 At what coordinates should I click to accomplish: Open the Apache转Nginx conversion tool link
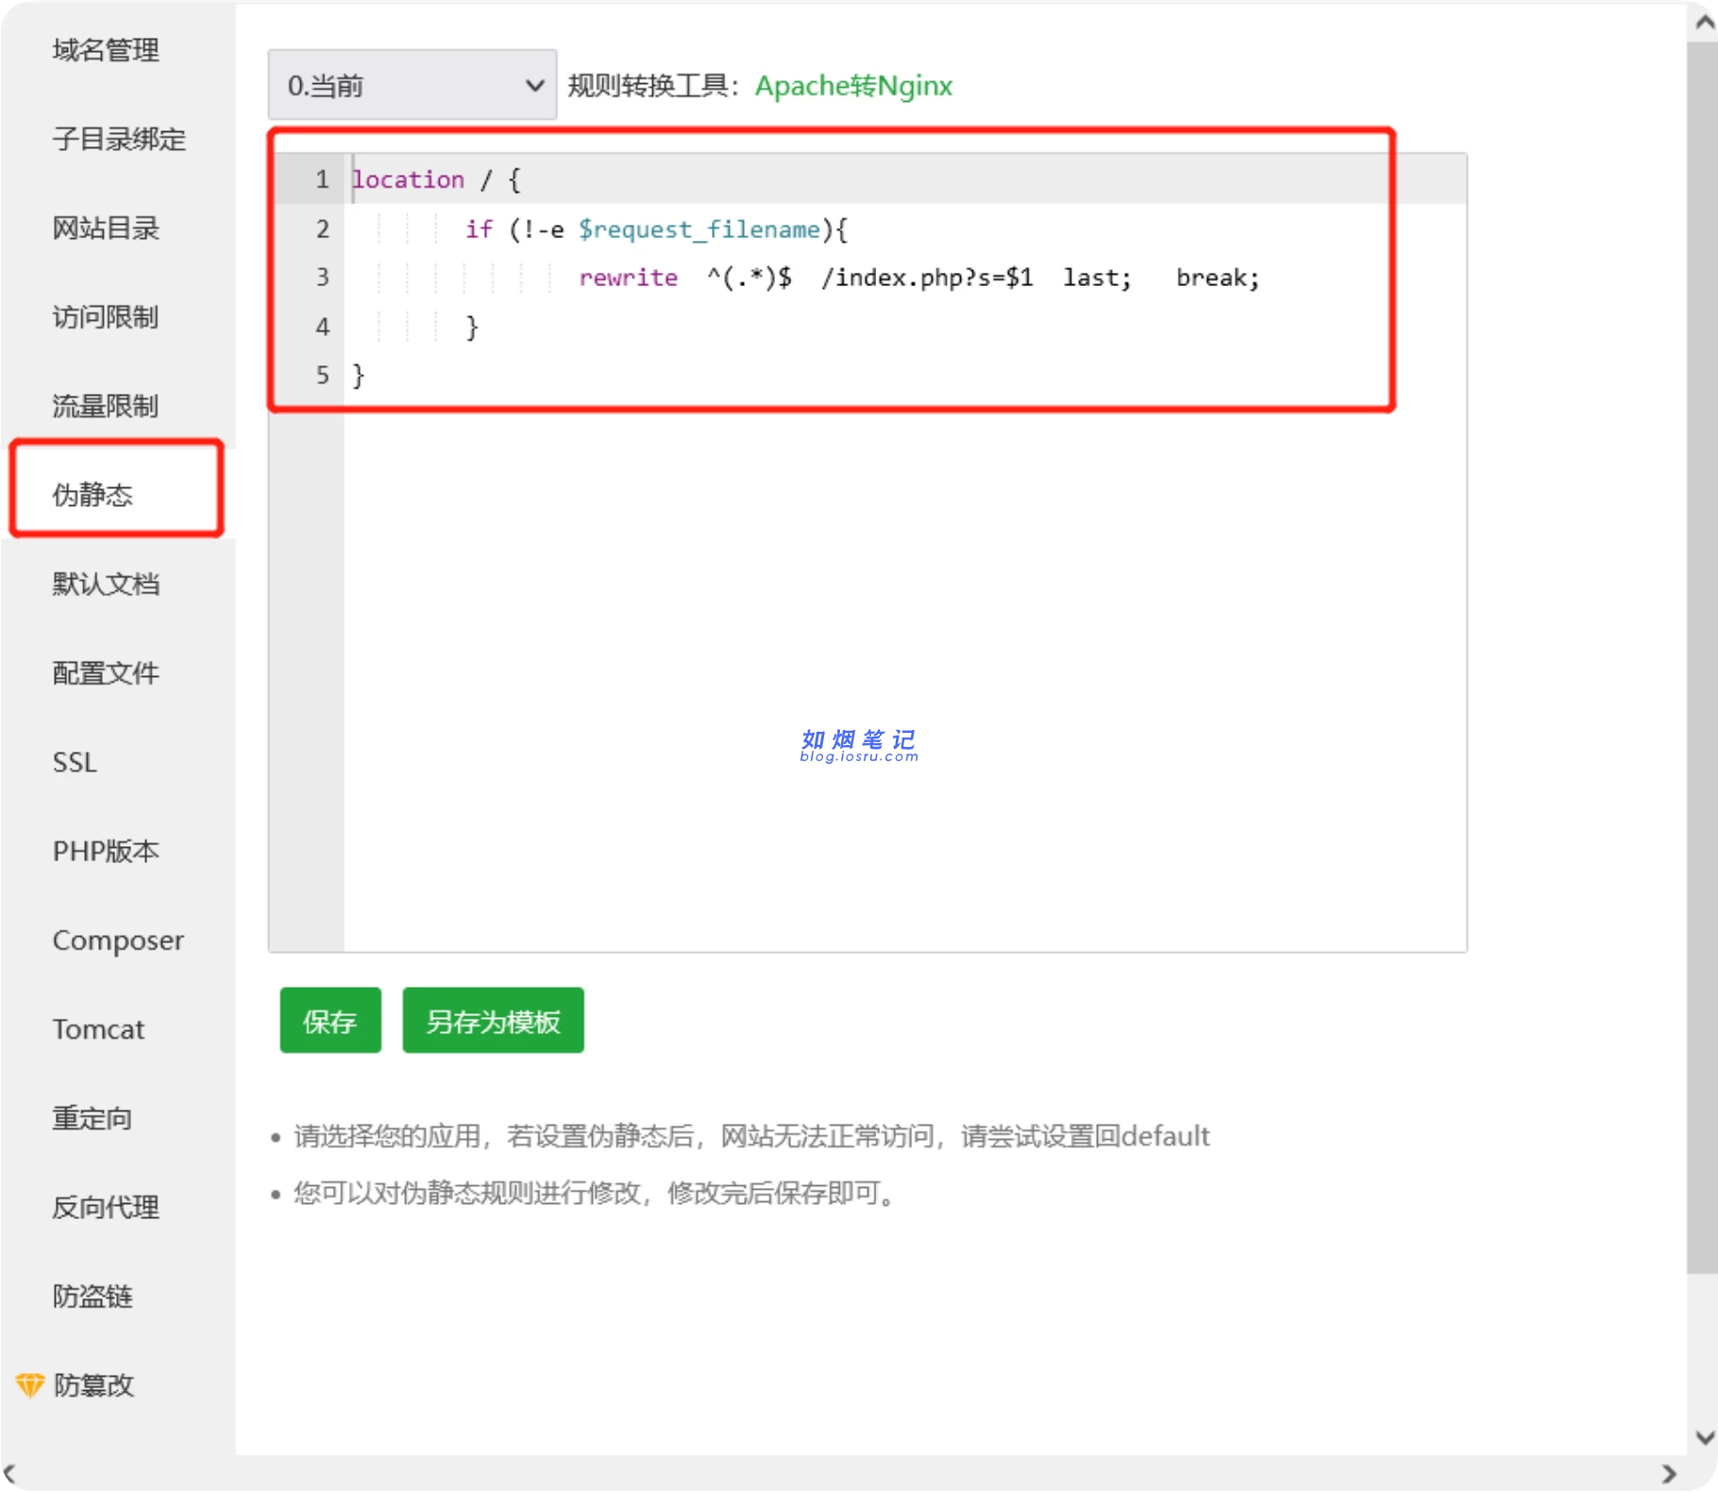(x=853, y=86)
